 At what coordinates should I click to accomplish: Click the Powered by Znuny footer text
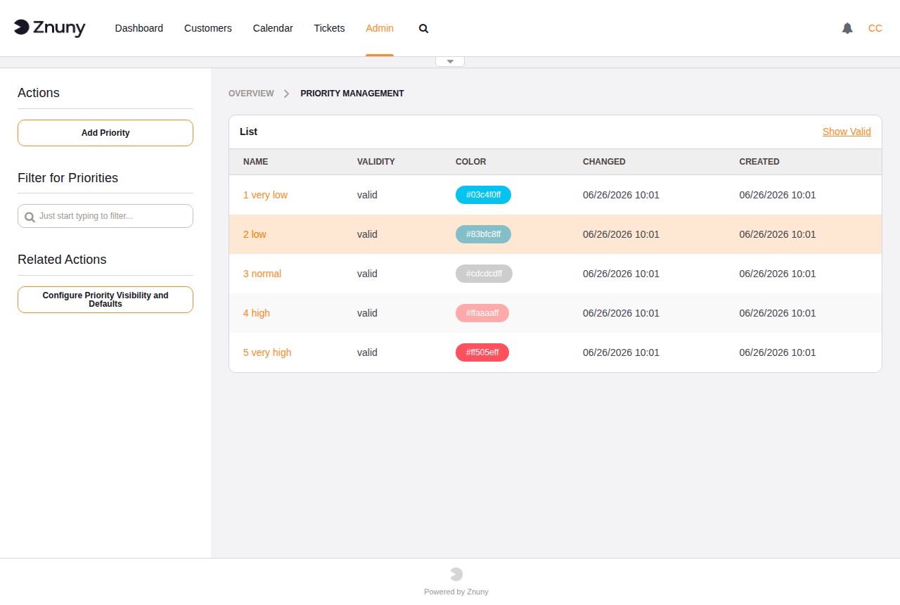[x=456, y=592]
